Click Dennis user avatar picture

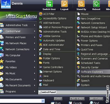[6, 4]
